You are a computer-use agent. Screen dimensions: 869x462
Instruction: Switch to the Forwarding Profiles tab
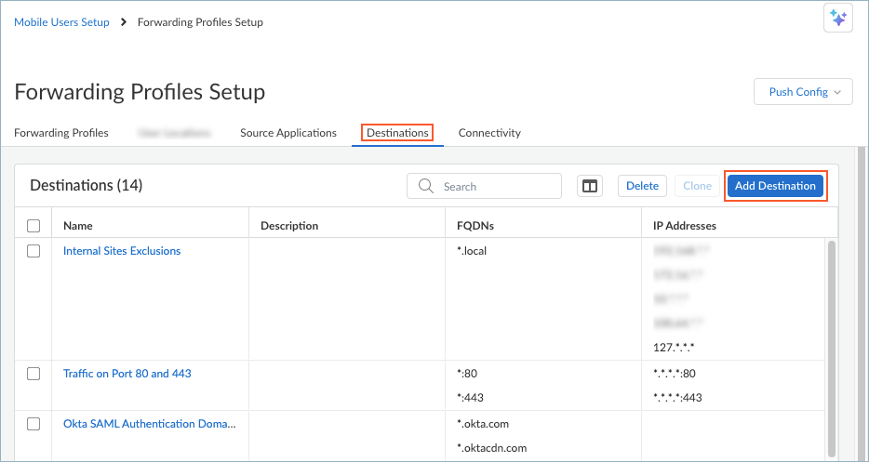(61, 133)
